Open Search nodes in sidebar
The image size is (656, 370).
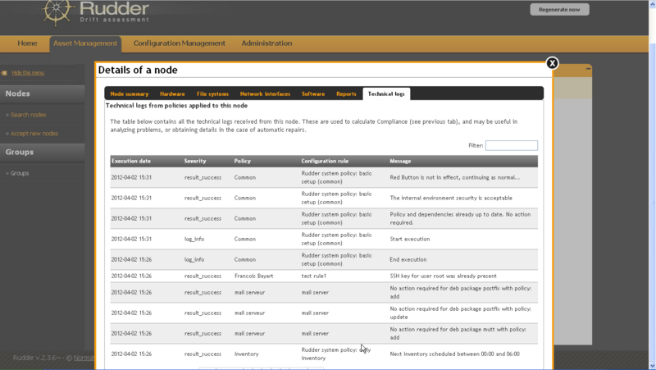29,115
